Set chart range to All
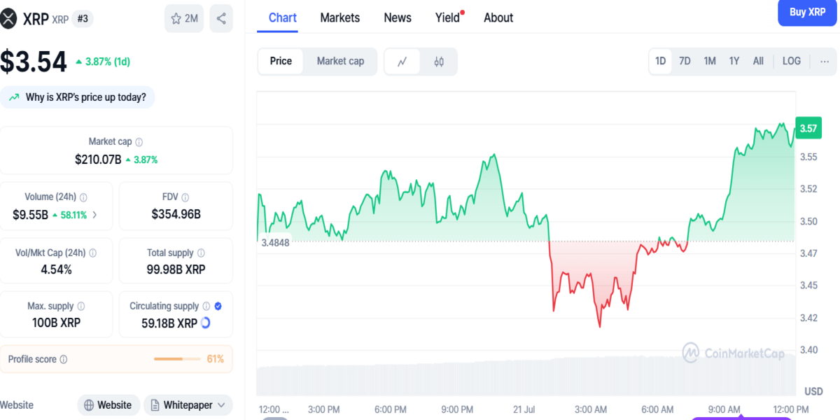 [758, 62]
